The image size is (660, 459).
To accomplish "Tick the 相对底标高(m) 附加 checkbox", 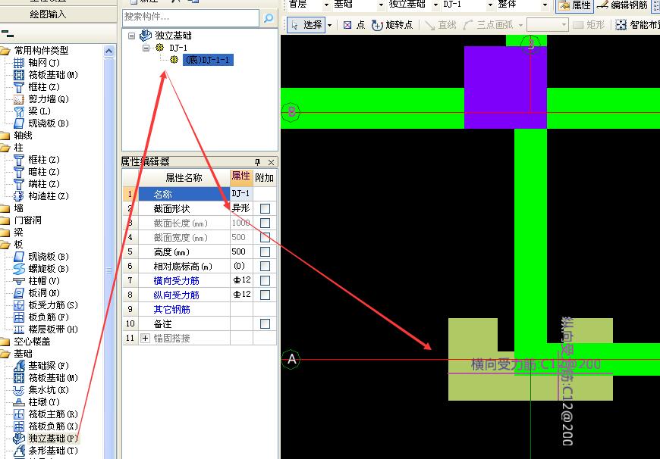I will coord(265,266).
